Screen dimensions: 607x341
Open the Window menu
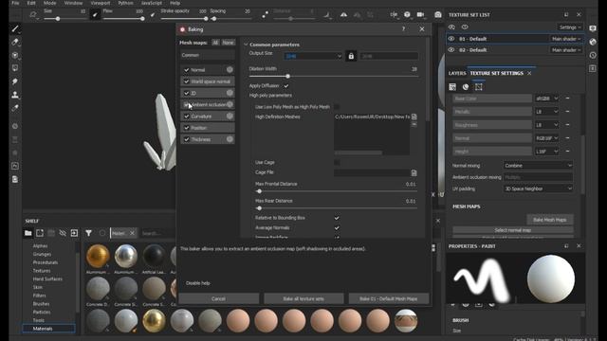coord(73,3)
